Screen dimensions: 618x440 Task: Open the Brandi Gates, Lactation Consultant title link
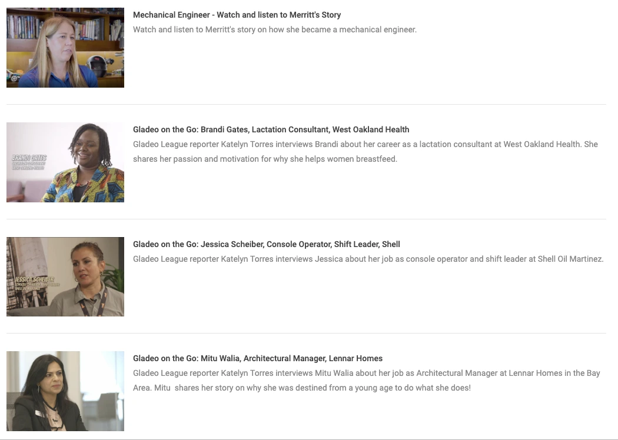(x=271, y=129)
